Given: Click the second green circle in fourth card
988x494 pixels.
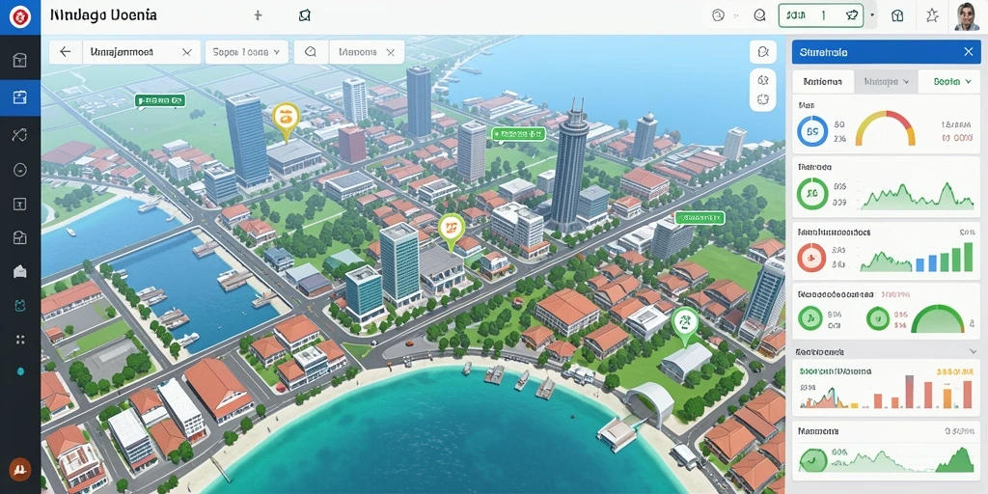Looking at the screenshot, I should pos(878,318).
